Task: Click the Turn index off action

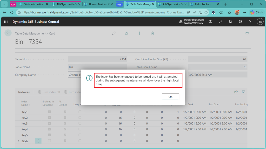Action: coord(49,92)
